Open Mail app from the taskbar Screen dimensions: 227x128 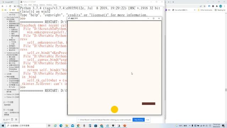click(72, 126)
